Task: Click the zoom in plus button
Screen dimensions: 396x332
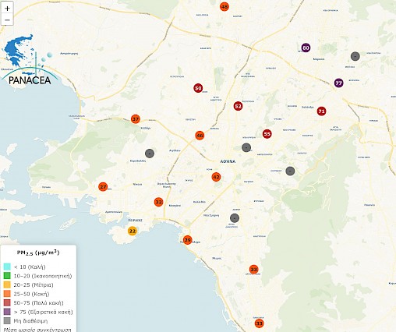Action: (7, 9)
